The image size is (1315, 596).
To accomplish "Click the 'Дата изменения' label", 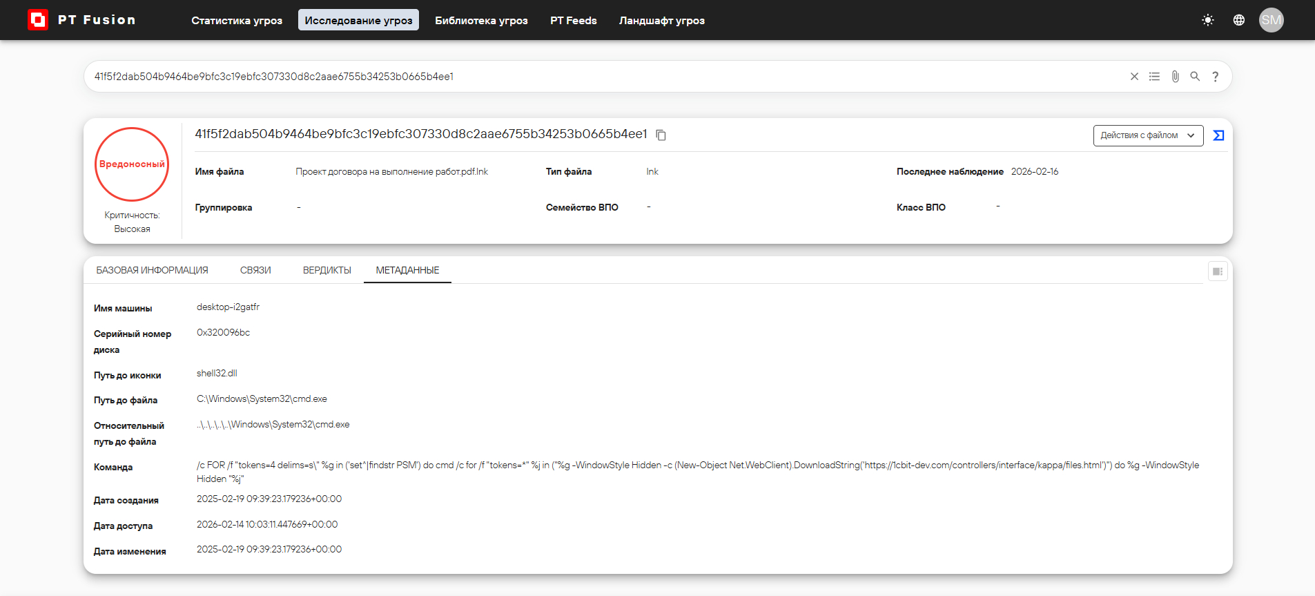I will click(x=130, y=551).
